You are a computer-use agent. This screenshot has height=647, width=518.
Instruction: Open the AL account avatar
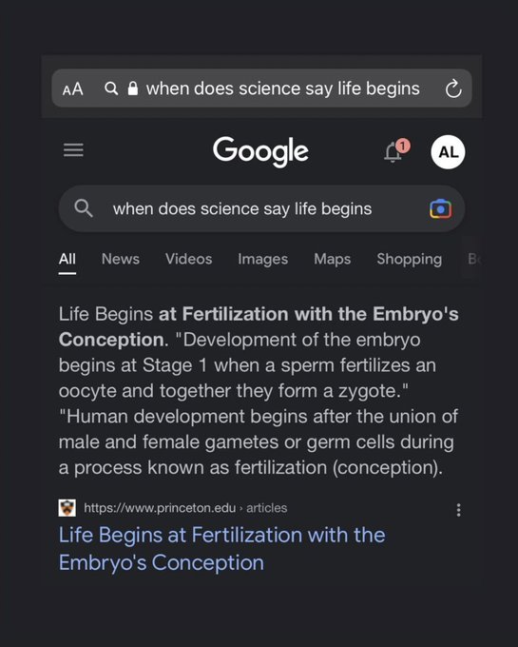448,152
